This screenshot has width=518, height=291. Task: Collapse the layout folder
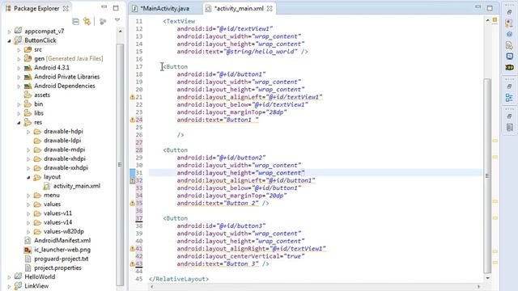click(28, 178)
